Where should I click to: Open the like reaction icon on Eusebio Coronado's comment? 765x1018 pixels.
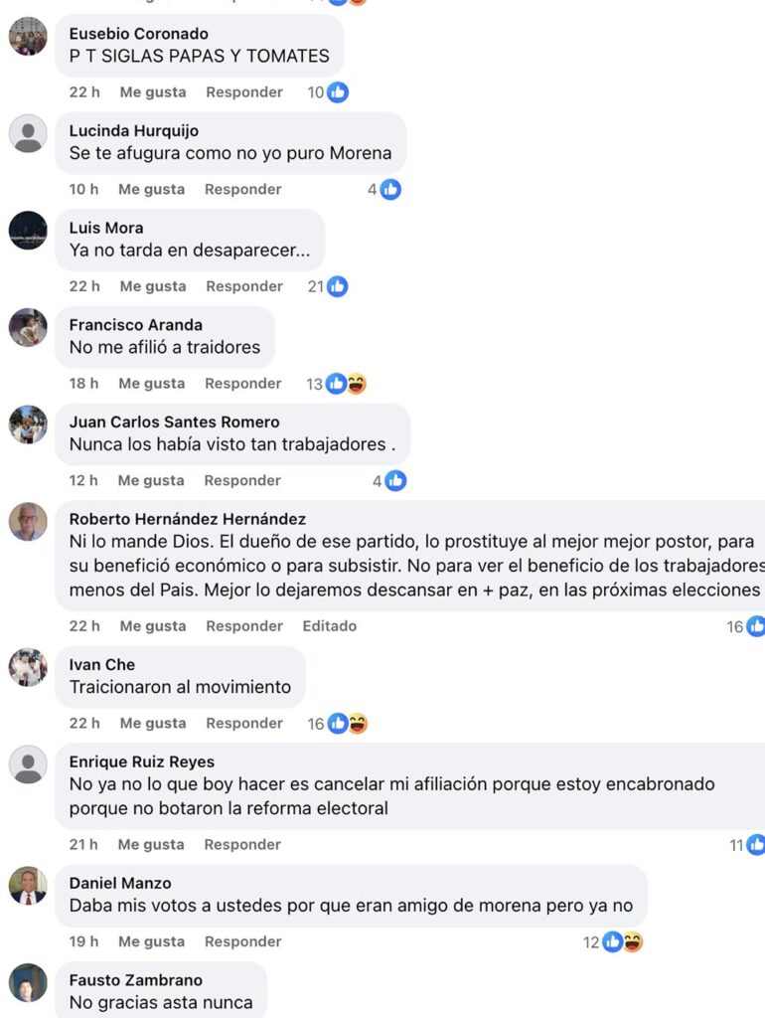point(338,92)
